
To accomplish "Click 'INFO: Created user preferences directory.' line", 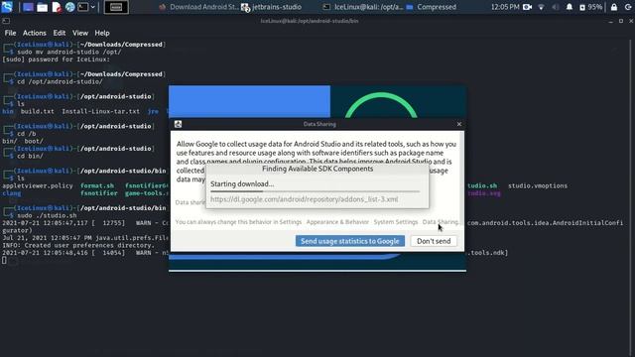I will point(78,245).
